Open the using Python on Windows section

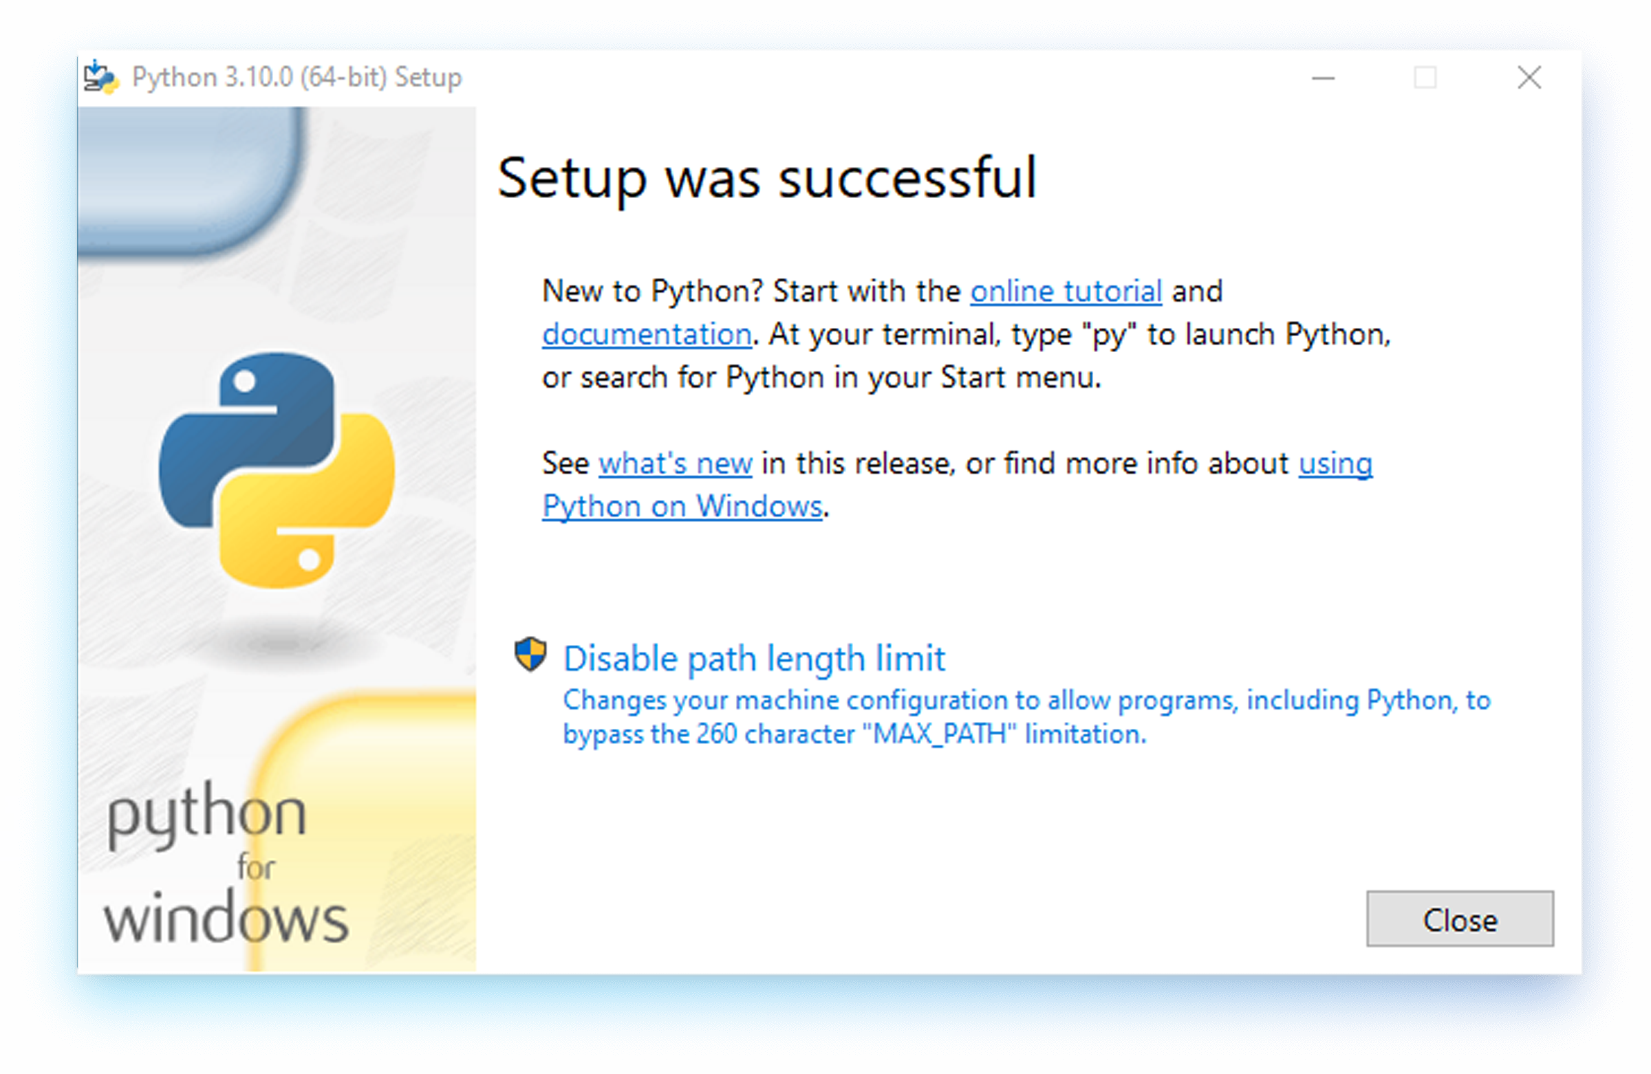(682, 505)
